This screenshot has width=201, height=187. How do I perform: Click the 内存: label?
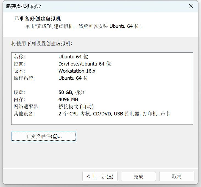pyautogui.click(x=19, y=99)
